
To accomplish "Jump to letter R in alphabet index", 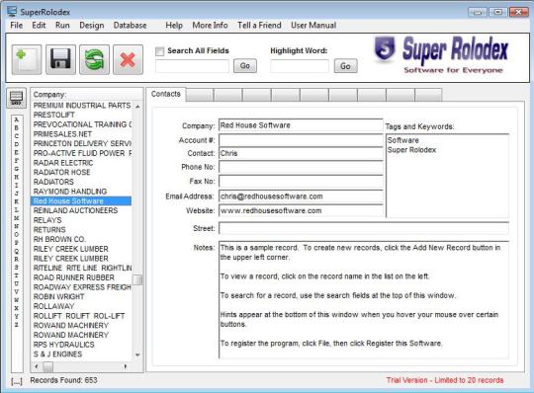I will [17, 259].
